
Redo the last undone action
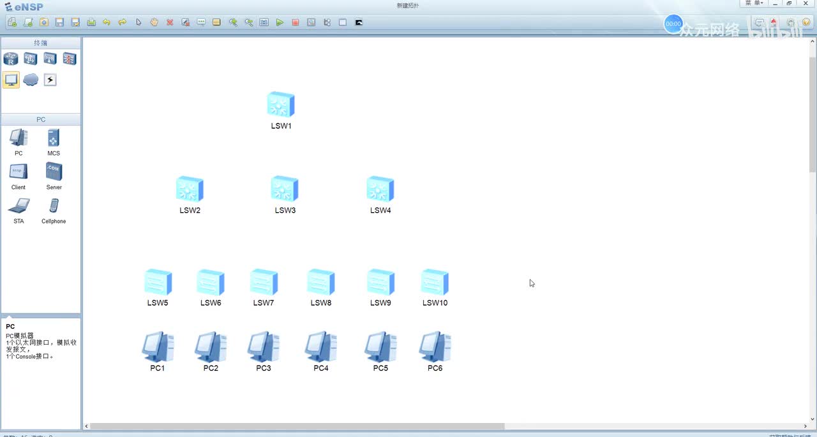(123, 22)
